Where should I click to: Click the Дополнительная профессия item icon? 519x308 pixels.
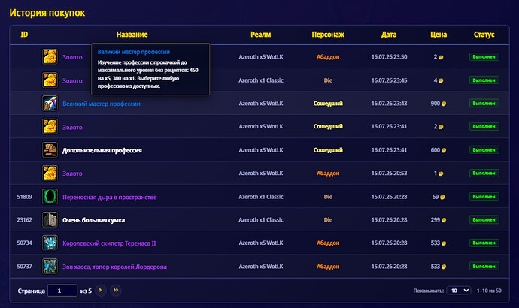(50, 150)
